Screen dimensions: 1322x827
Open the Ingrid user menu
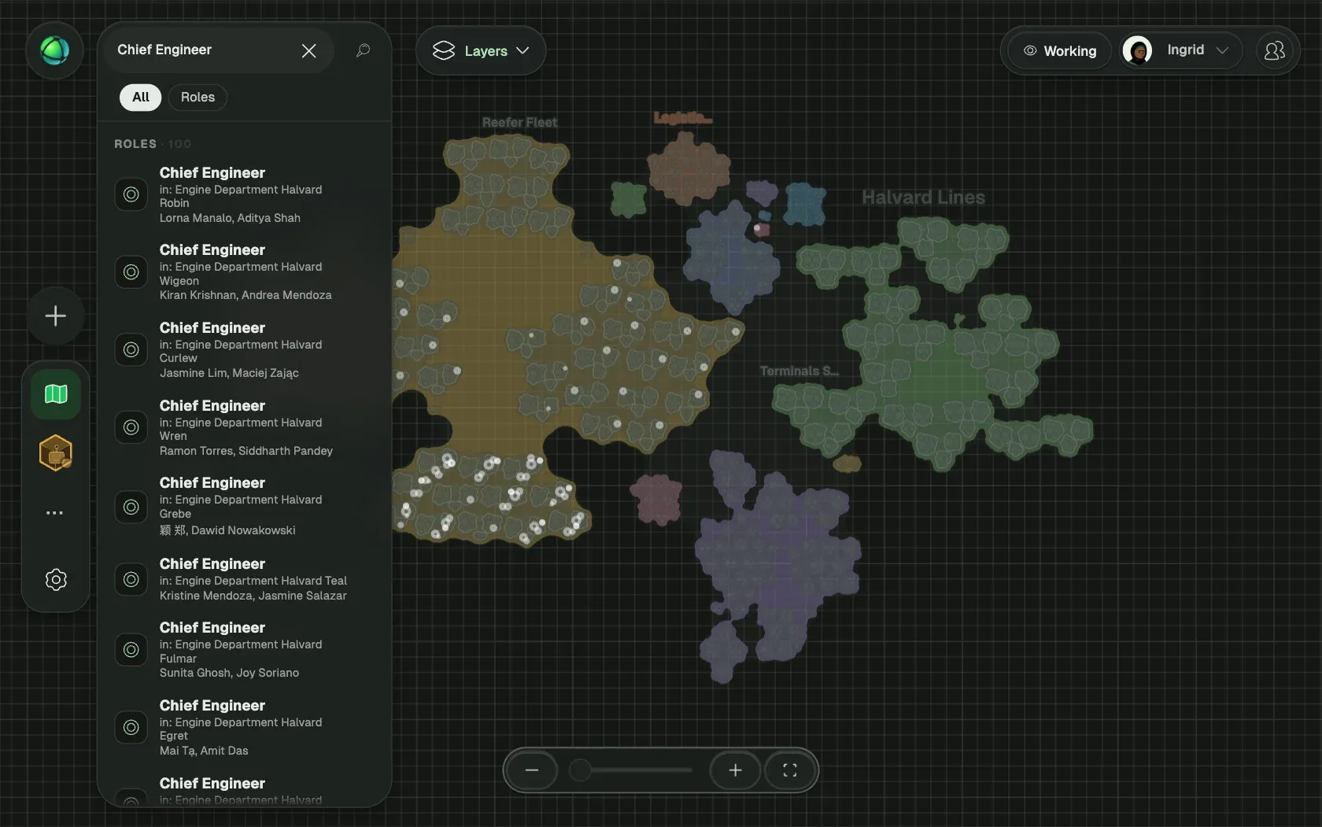coord(1180,51)
